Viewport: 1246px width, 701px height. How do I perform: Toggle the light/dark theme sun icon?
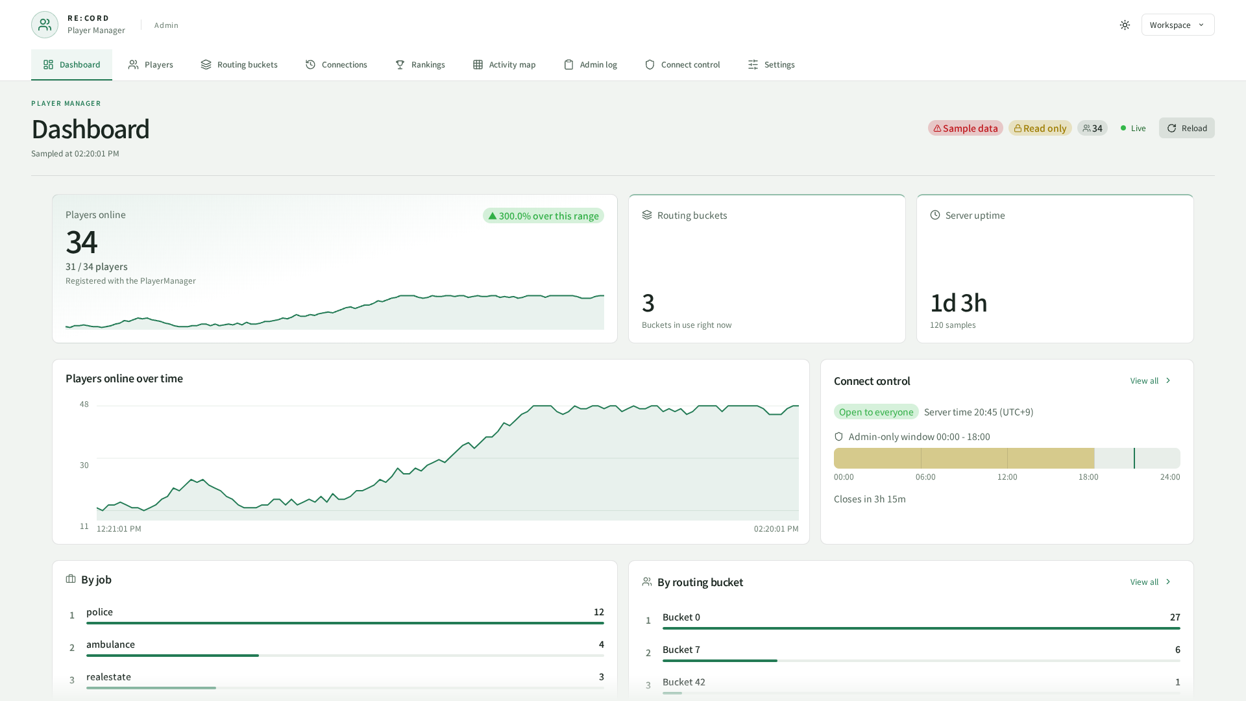(x=1125, y=25)
